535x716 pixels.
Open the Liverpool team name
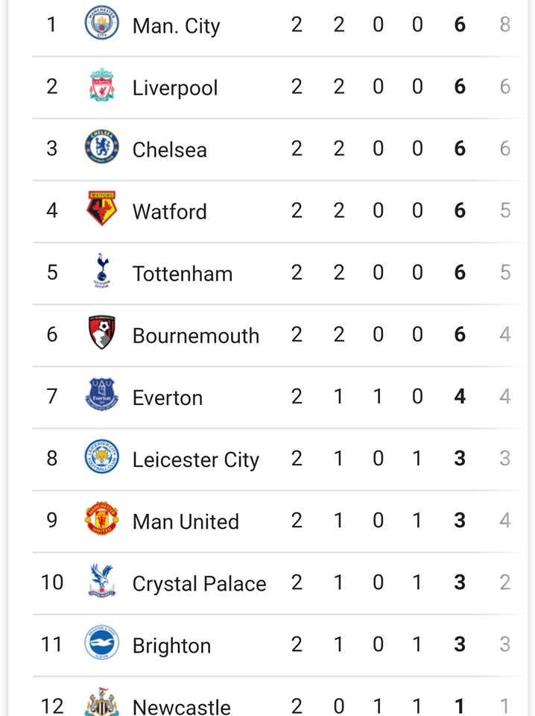[x=175, y=88]
